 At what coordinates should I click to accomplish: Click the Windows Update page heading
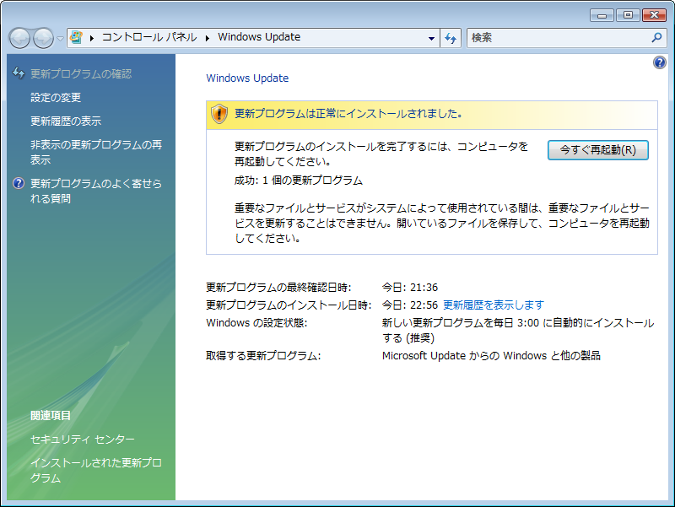click(247, 78)
